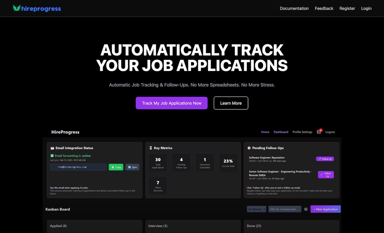This screenshot has height=233, width=384.
Task: Click the Login link
Action: [366, 9]
